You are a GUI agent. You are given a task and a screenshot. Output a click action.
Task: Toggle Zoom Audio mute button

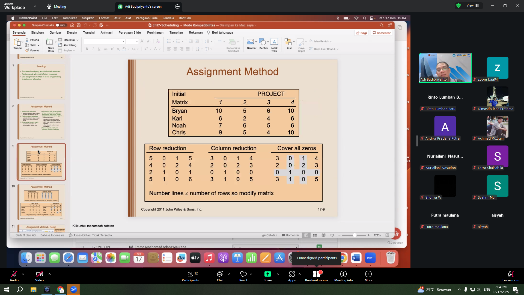point(14,276)
